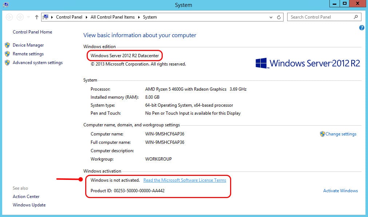Click the shield icon next to Change settings
Viewport: 368px width, 217px height.
(323, 134)
